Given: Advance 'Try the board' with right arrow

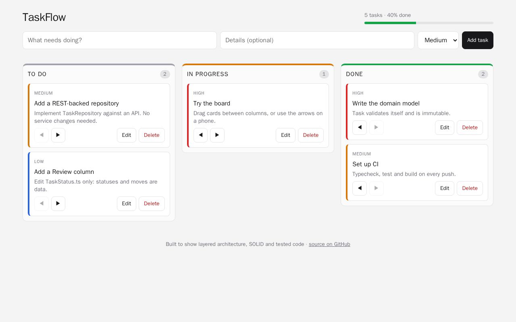Looking at the screenshot, I should click(217, 135).
